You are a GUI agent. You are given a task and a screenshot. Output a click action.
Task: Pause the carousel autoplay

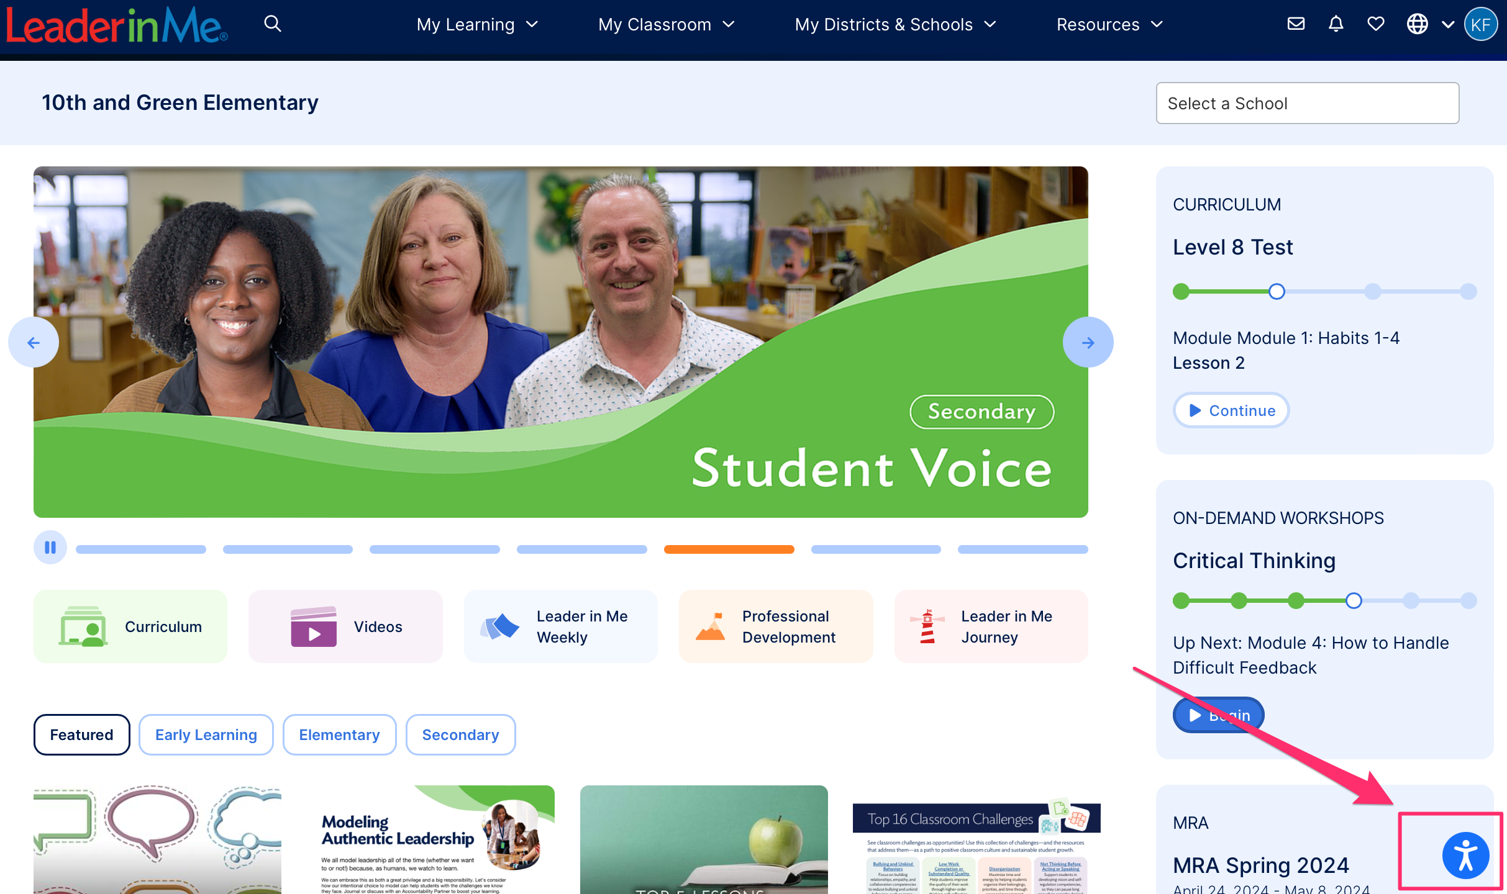pos(50,548)
